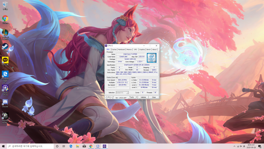Screen dimensions: 264x149
Task: Switch to the Caches tab
Action: (x=114, y=49)
